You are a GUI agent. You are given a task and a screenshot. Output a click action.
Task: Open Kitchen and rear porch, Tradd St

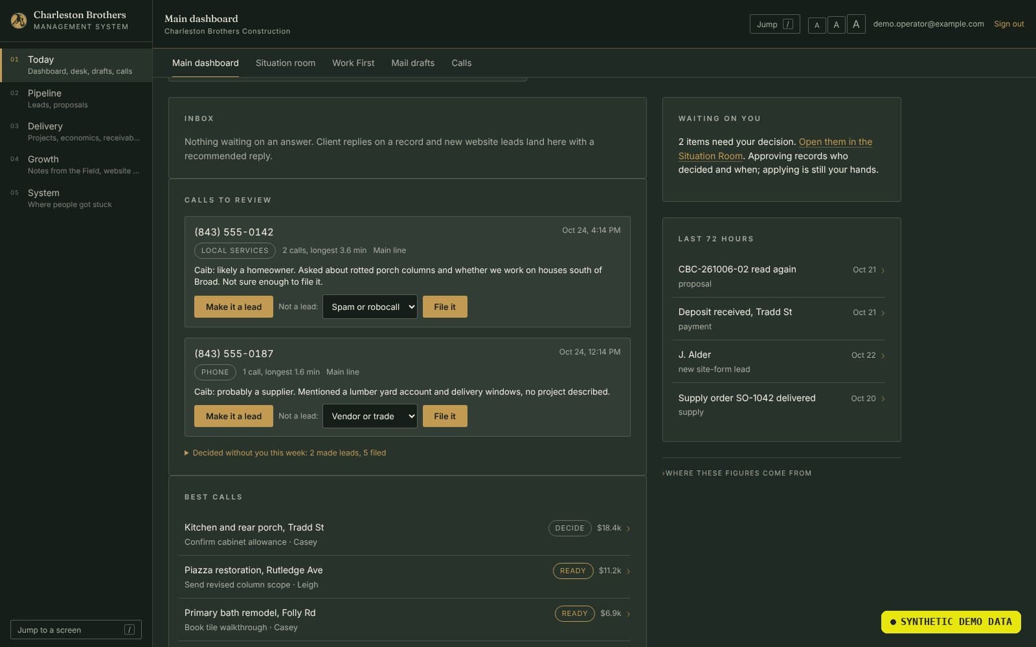click(x=404, y=534)
